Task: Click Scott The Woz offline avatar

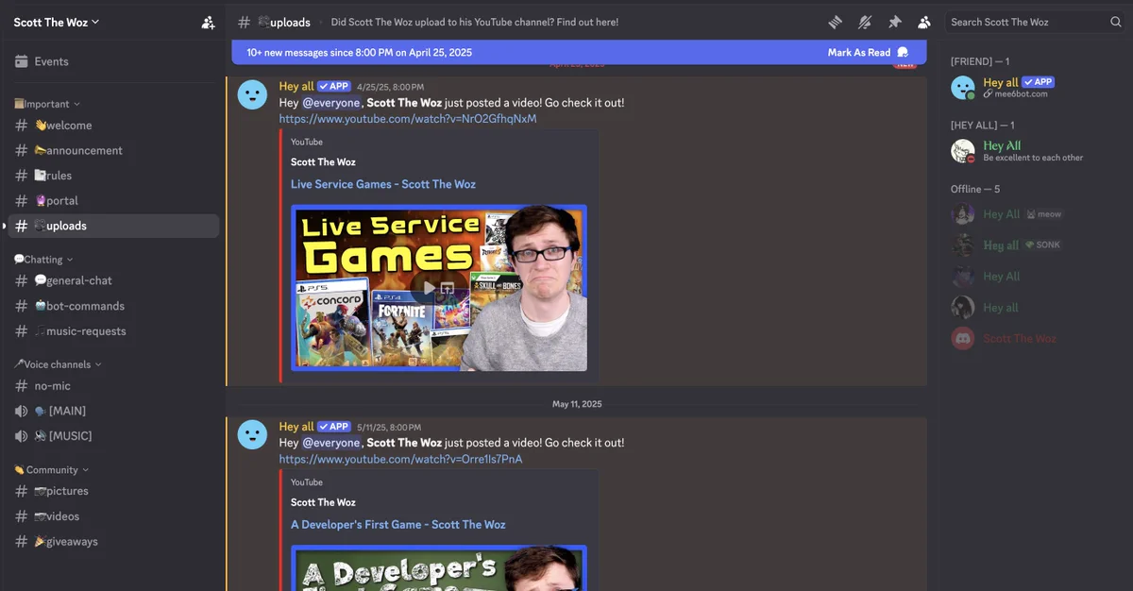Action: tap(962, 338)
